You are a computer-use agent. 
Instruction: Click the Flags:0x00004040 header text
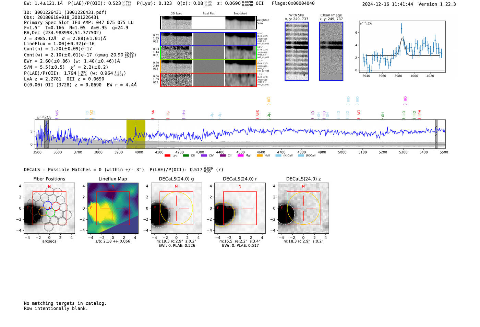click(293, 3)
